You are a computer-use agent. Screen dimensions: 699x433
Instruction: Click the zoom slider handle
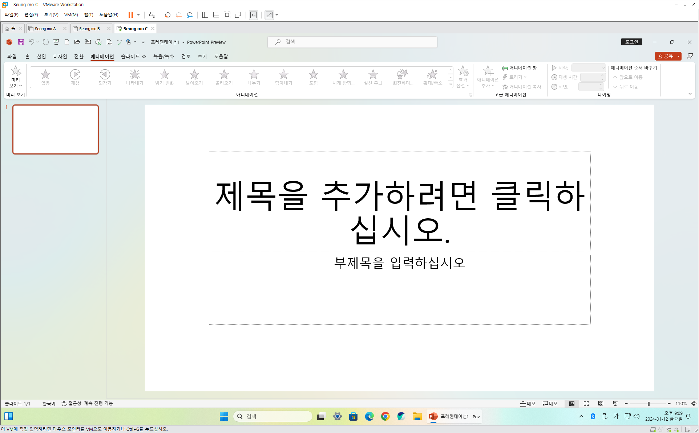tap(649, 403)
